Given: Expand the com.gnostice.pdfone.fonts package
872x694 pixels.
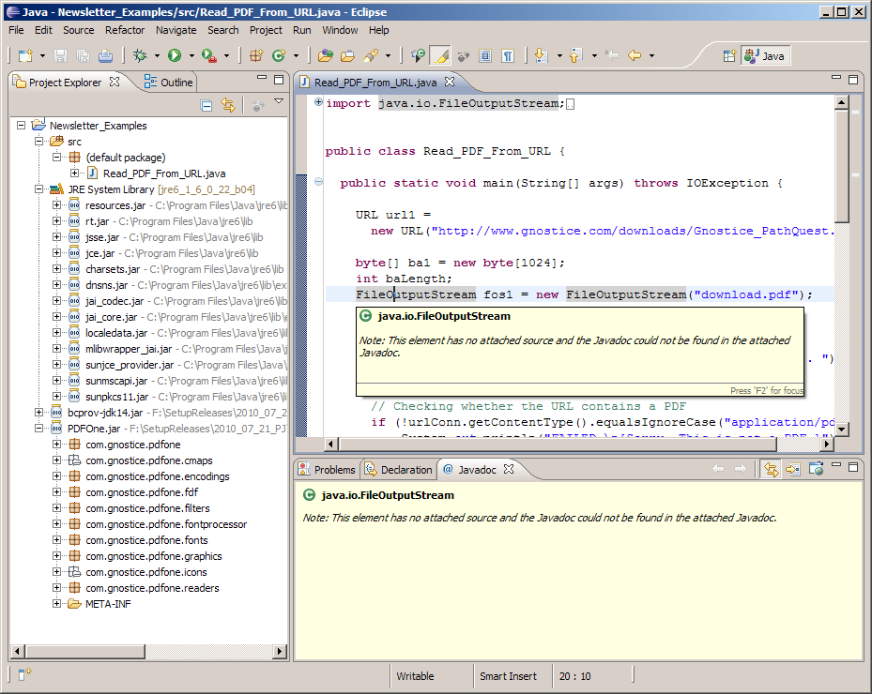Looking at the screenshot, I should click(56, 539).
